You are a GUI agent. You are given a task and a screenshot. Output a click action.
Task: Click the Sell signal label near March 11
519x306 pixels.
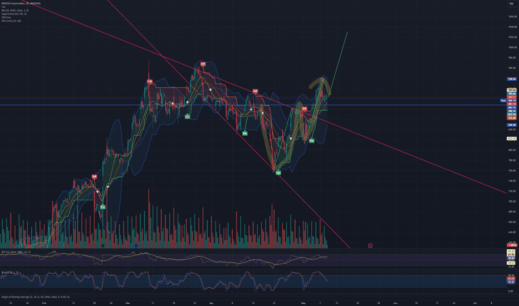click(x=150, y=81)
